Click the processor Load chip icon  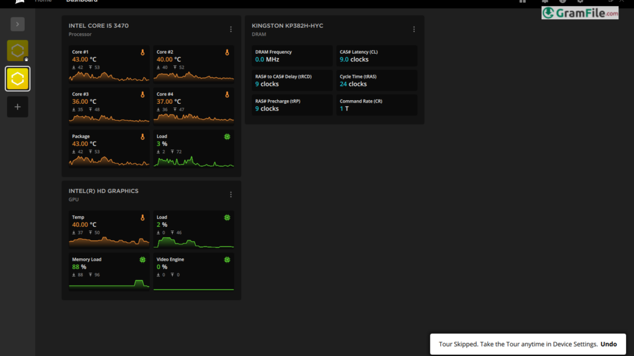coord(227,137)
